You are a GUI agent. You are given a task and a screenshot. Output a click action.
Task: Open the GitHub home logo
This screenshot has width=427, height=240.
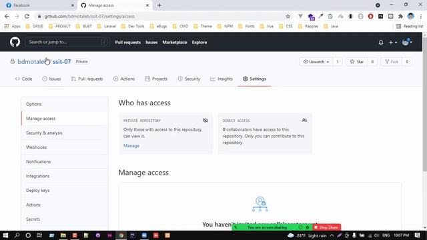pos(15,42)
